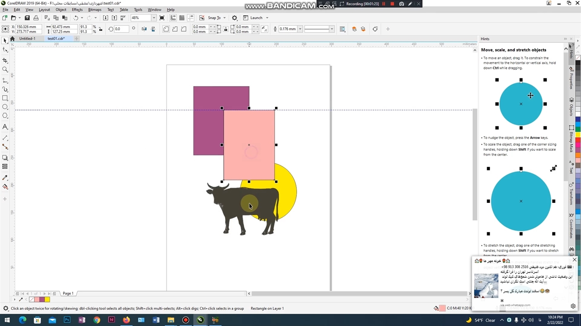Expand the Snap To dropdown
The height and width of the screenshot is (326, 581).
224,18
